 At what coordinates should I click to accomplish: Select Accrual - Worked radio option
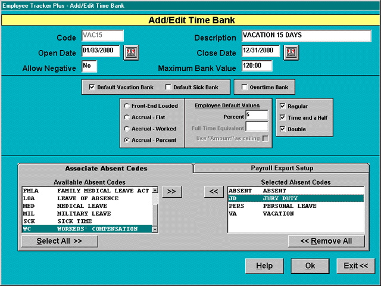pyautogui.click(x=126, y=129)
